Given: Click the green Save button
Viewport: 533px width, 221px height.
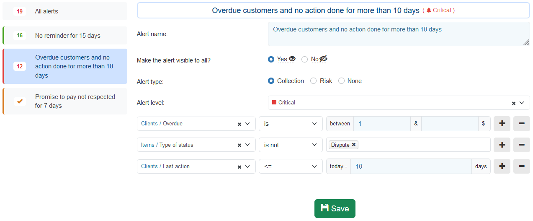Looking at the screenshot, I should [x=335, y=208].
